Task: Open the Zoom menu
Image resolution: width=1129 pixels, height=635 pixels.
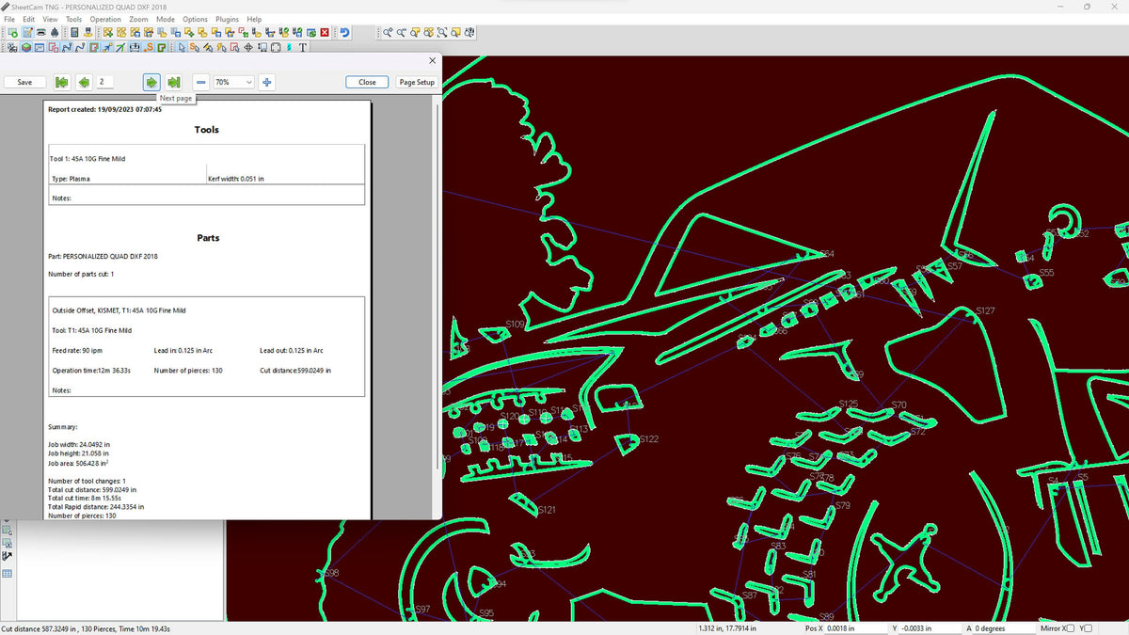Action: click(138, 19)
